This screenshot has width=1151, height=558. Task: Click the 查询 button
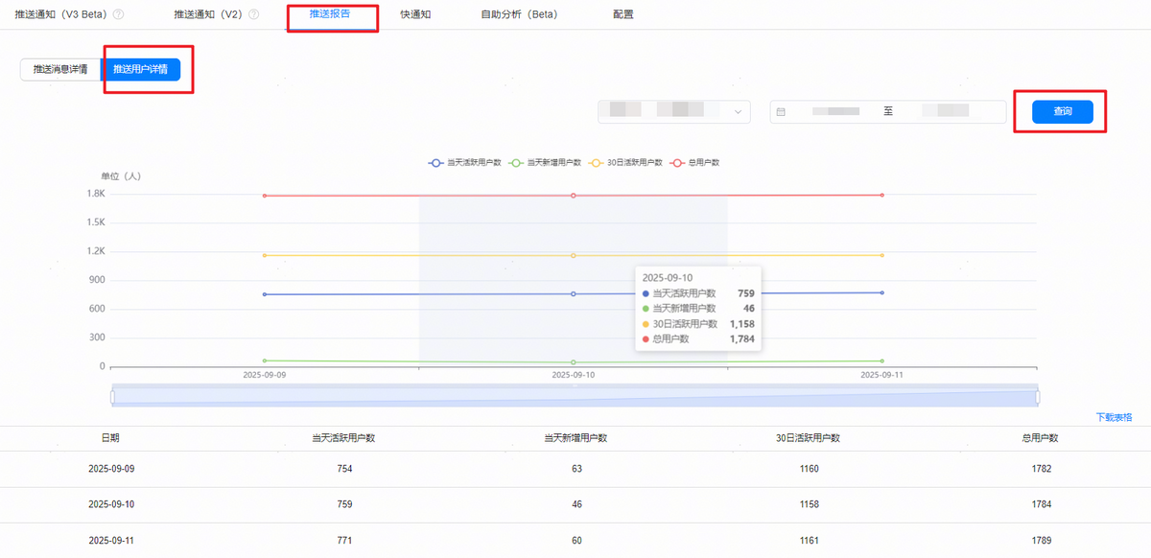pyautogui.click(x=1062, y=112)
